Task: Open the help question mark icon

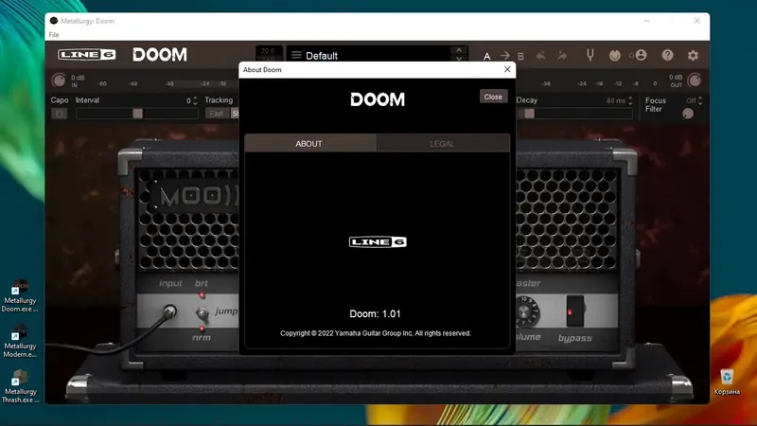Action: pyautogui.click(x=667, y=55)
